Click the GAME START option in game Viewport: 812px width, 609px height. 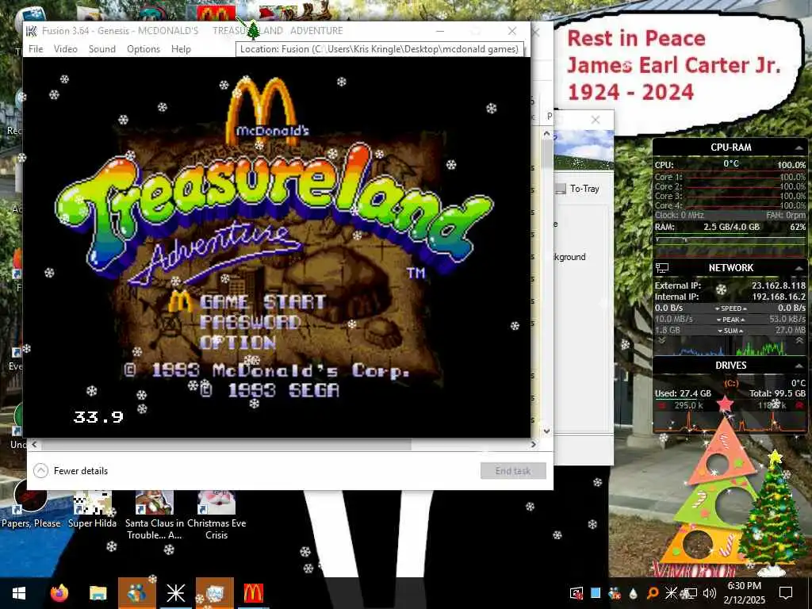pyautogui.click(x=262, y=301)
